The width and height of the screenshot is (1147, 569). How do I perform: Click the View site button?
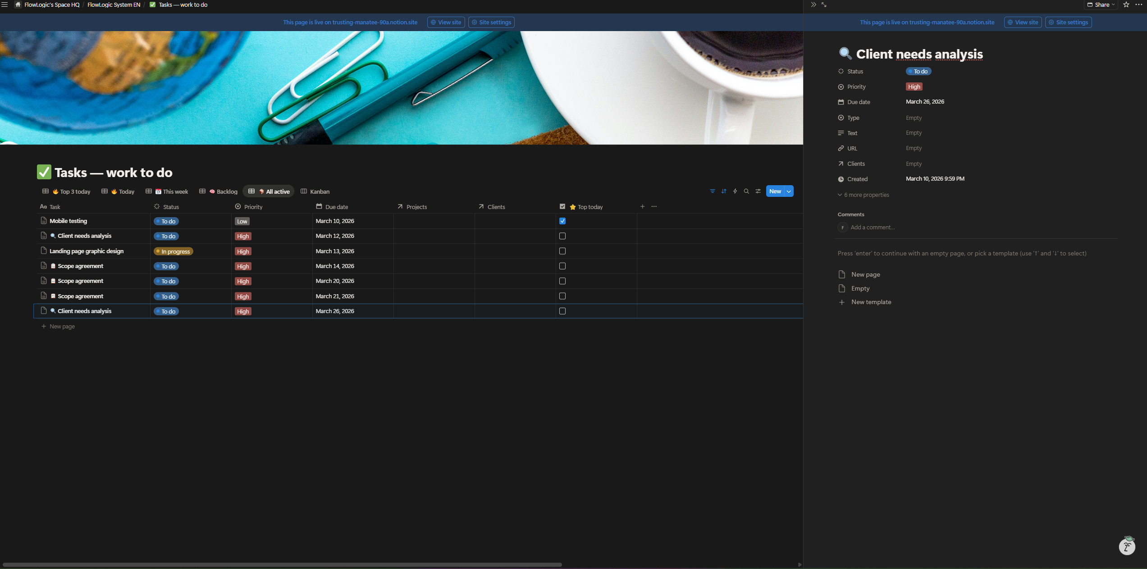click(445, 22)
